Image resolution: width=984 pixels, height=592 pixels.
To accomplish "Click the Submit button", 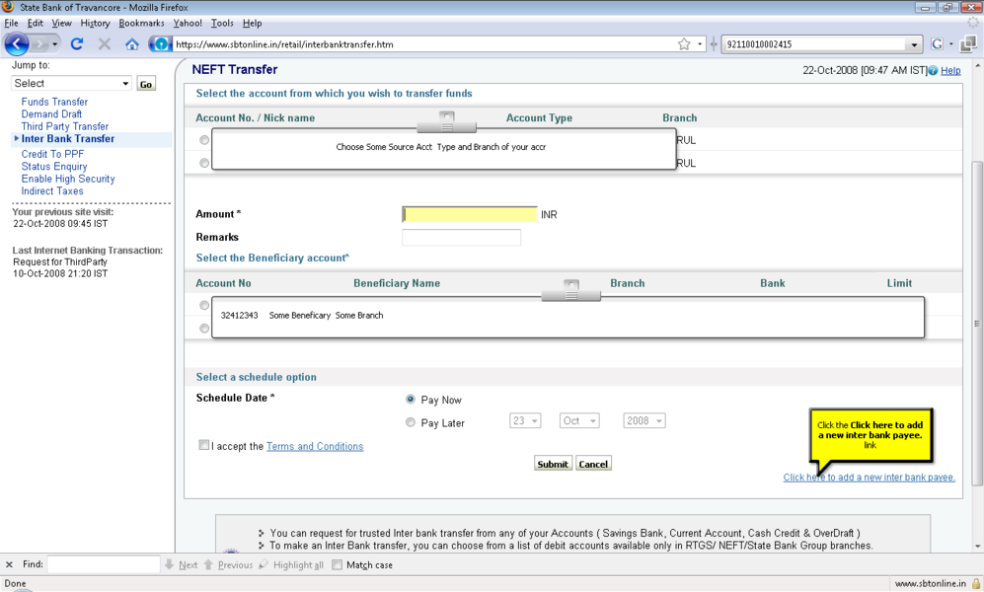I will coord(553,464).
